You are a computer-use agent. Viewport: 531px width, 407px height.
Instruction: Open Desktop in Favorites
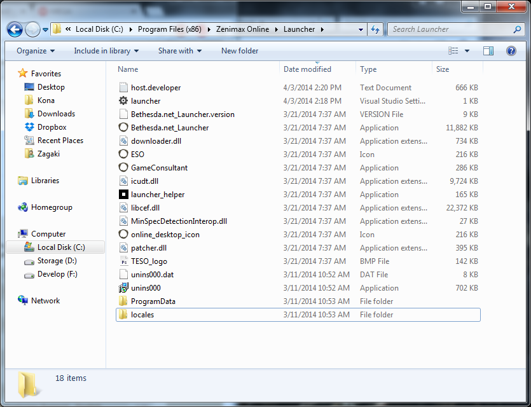tap(45, 87)
